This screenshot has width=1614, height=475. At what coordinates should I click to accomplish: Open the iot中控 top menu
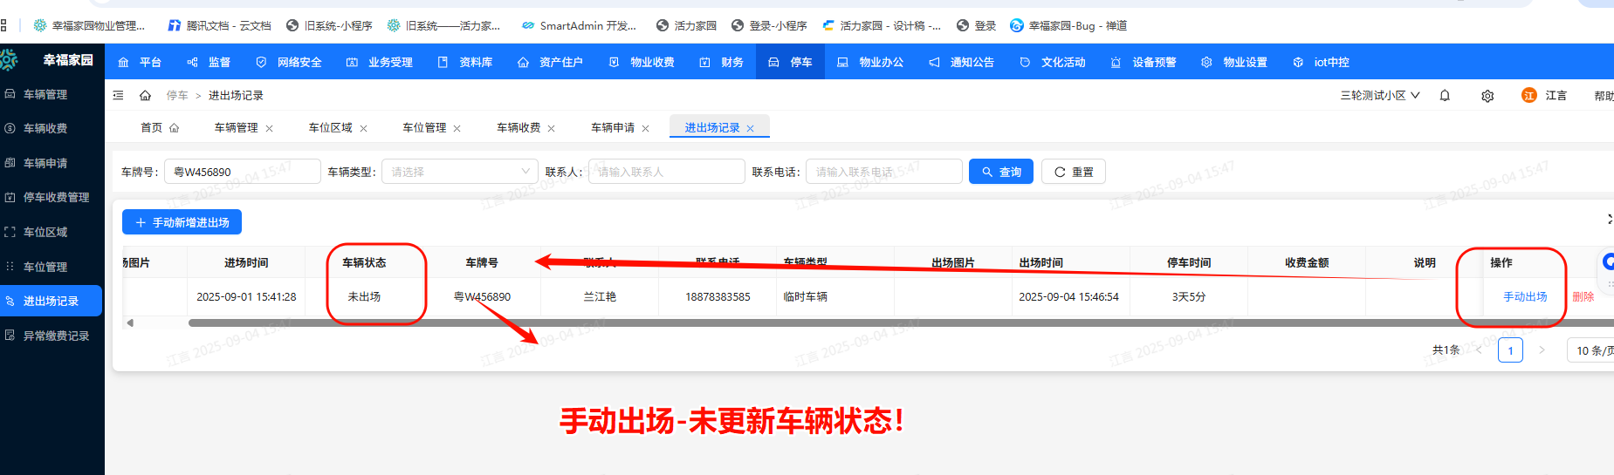click(x=1322, y=62)
